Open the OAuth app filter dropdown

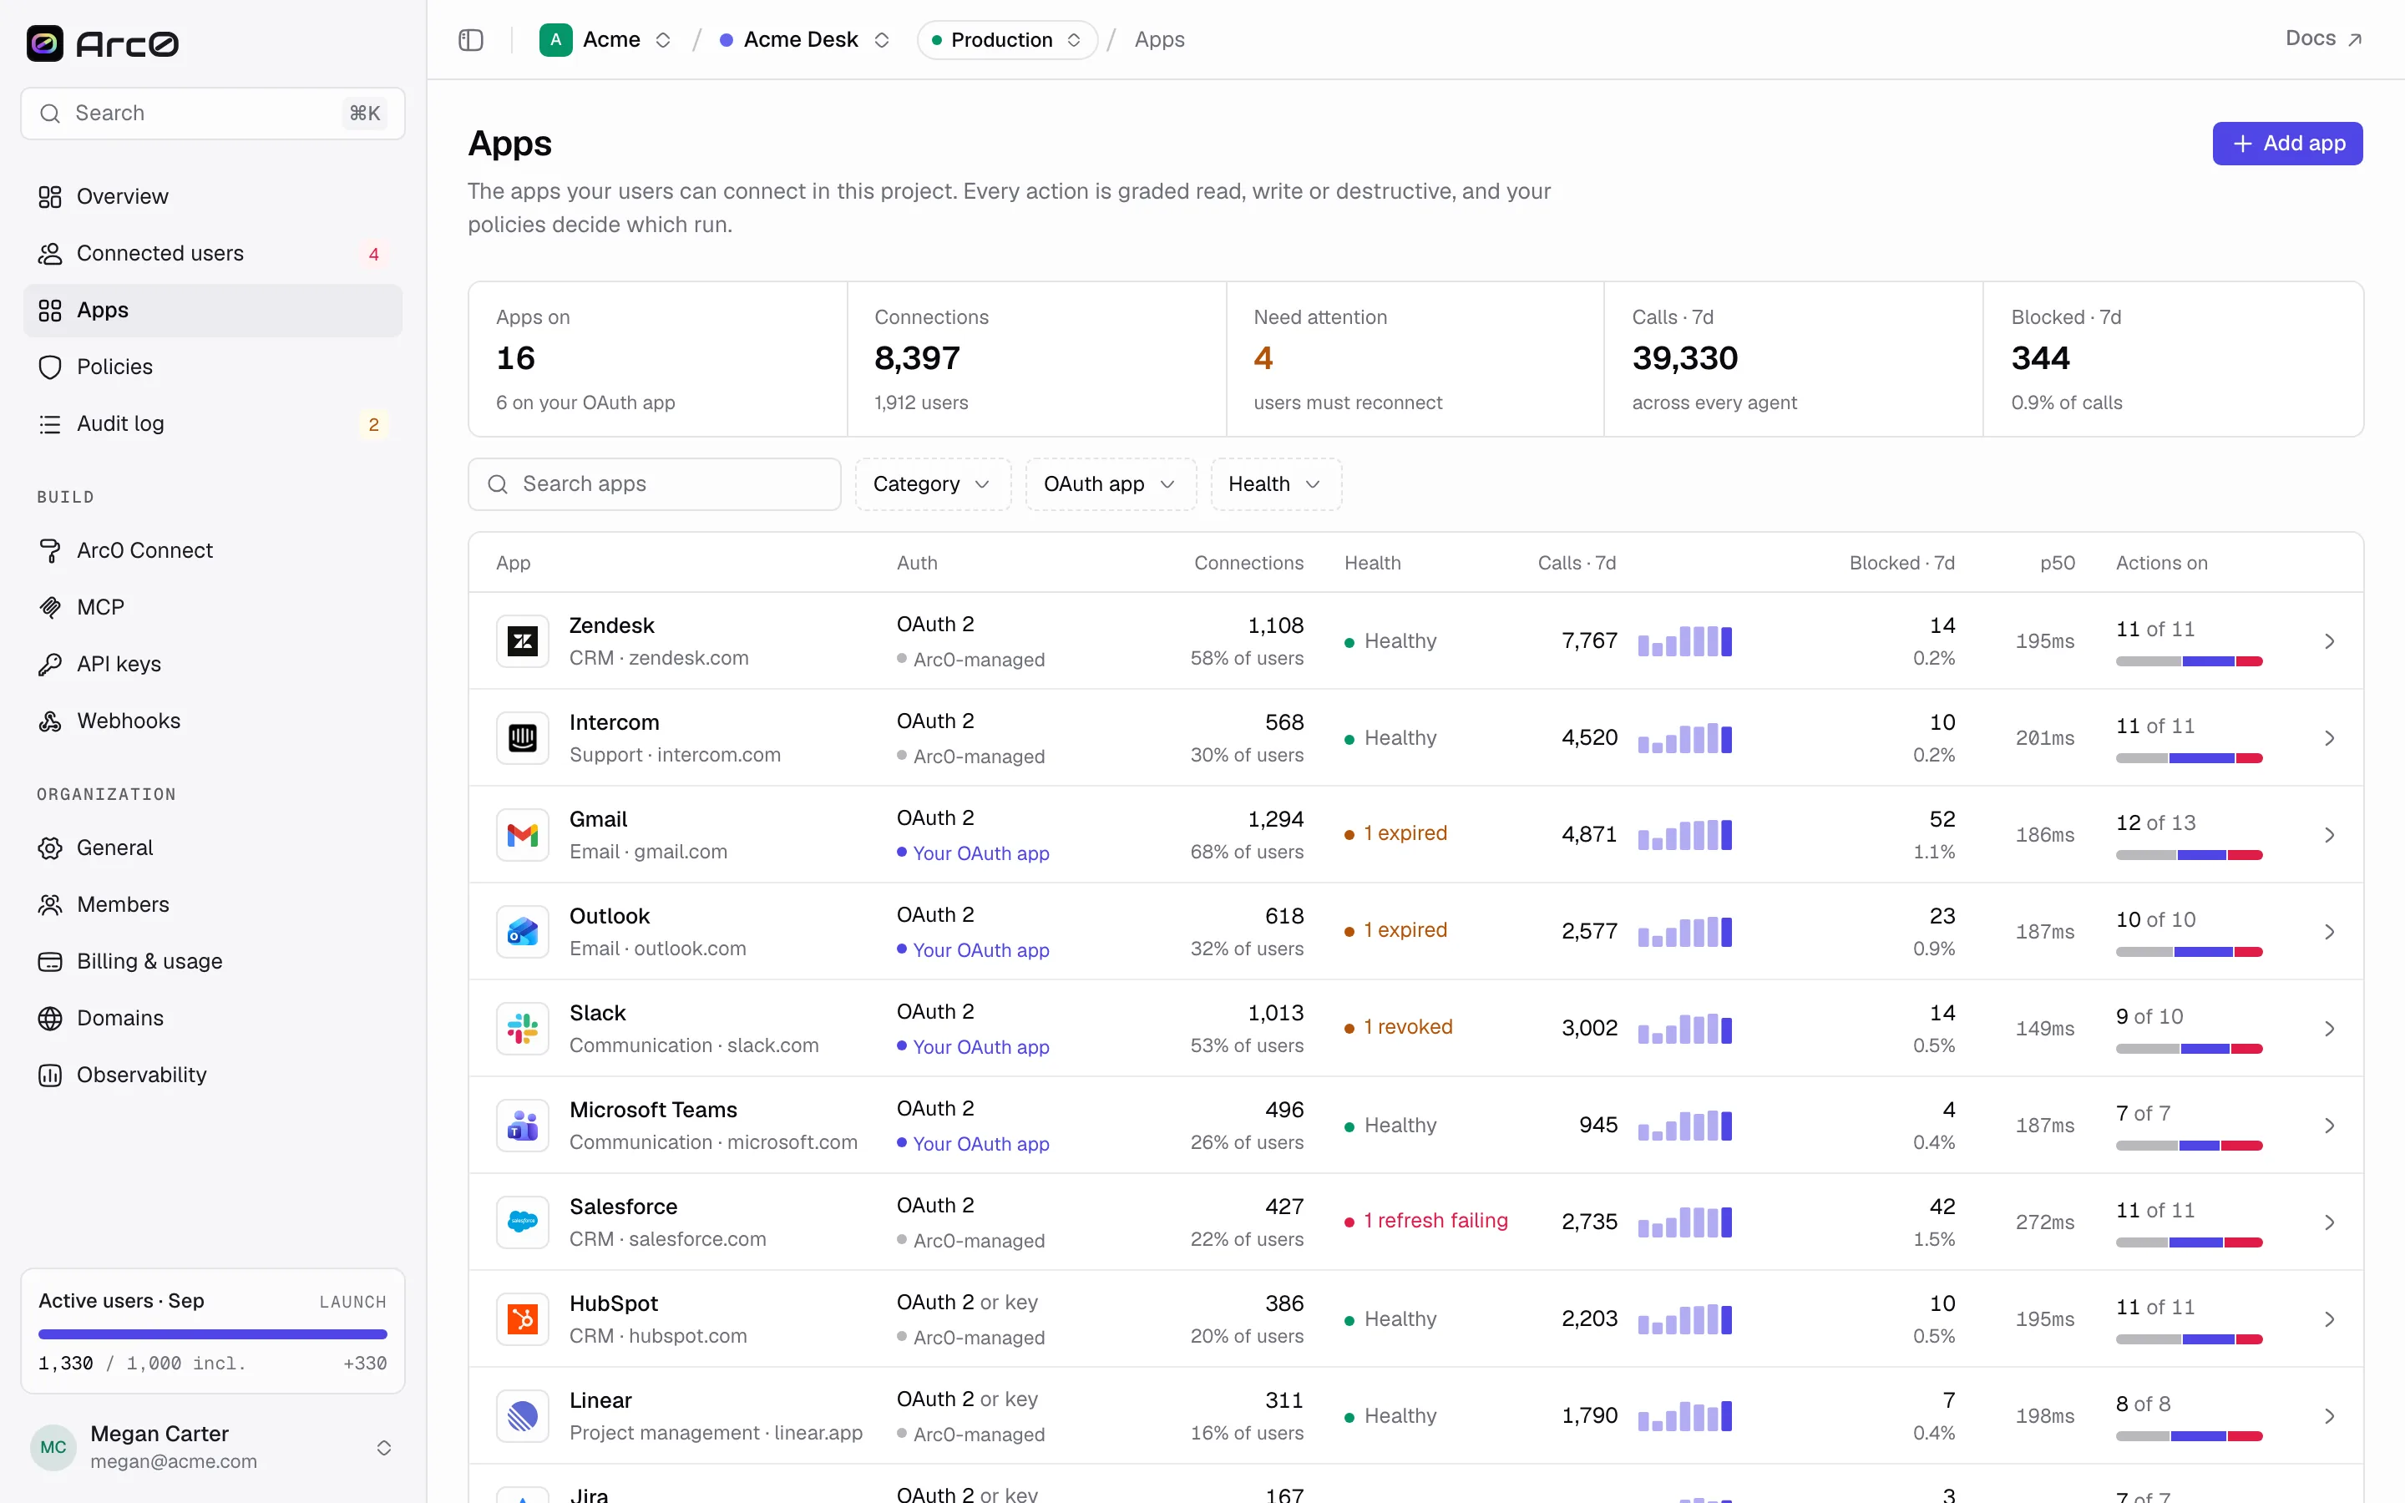point(1110,484)
